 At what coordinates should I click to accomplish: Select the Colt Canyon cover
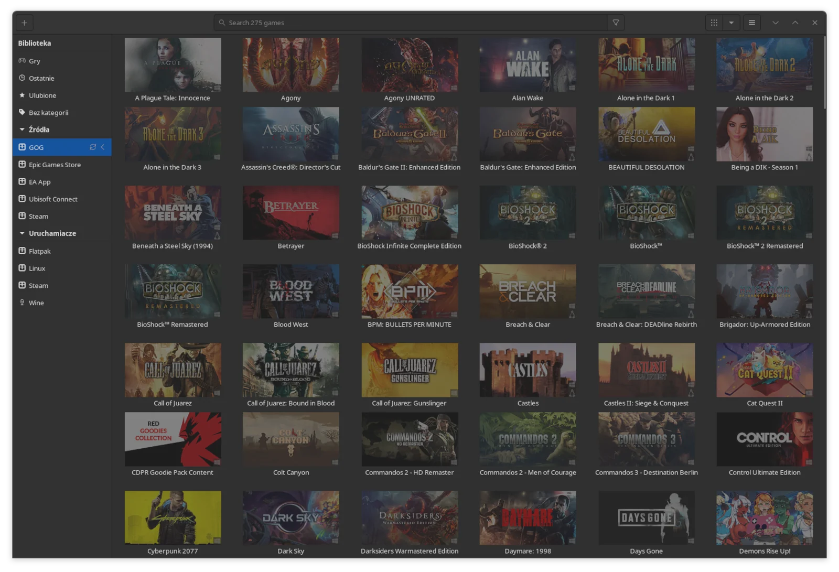coord(291,439)
